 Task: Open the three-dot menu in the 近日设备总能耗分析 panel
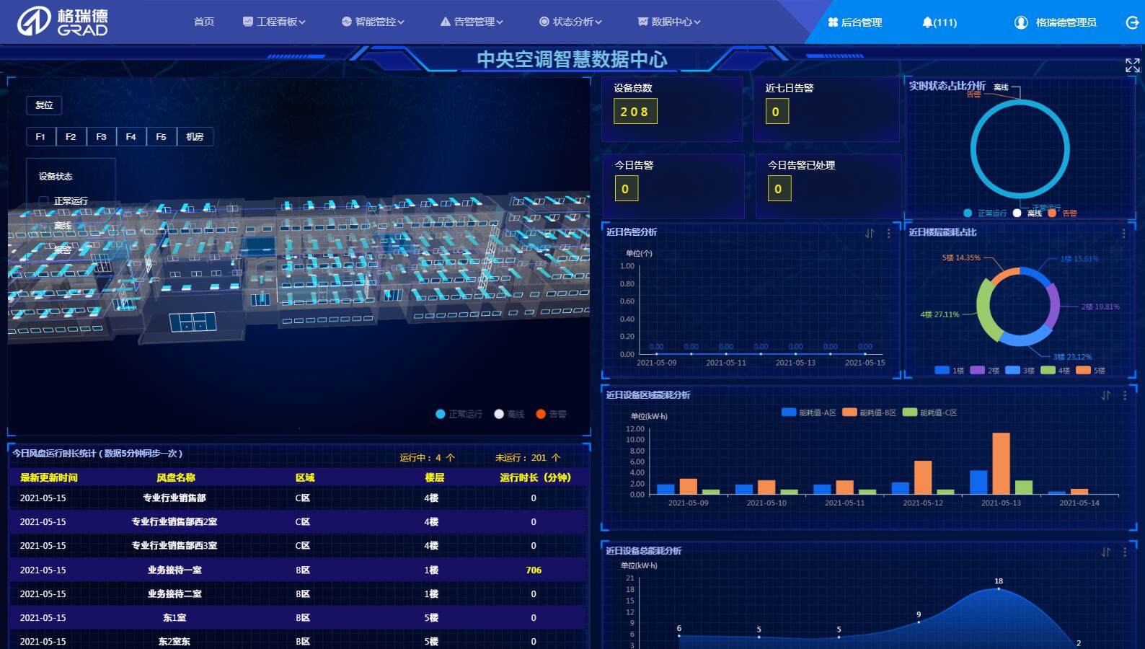point(1124,552)
